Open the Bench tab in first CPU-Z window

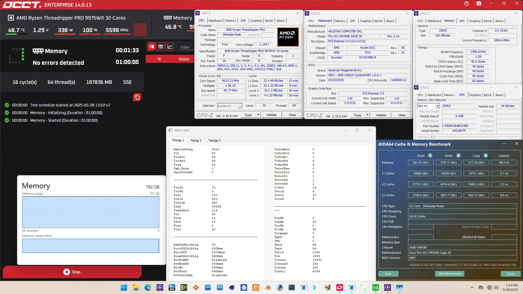[x=269, y=21]
